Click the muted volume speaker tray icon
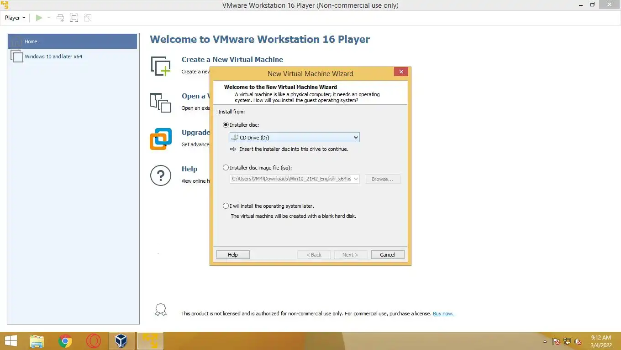 pos(578,341)
